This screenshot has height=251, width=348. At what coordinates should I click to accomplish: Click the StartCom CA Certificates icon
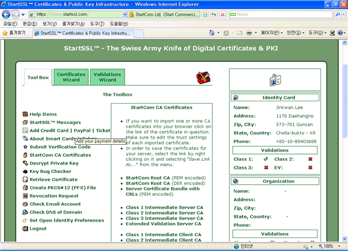tap(25, 155)
